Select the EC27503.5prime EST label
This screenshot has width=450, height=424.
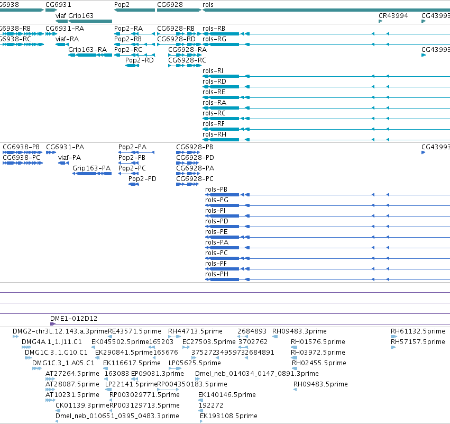point(209,342)
